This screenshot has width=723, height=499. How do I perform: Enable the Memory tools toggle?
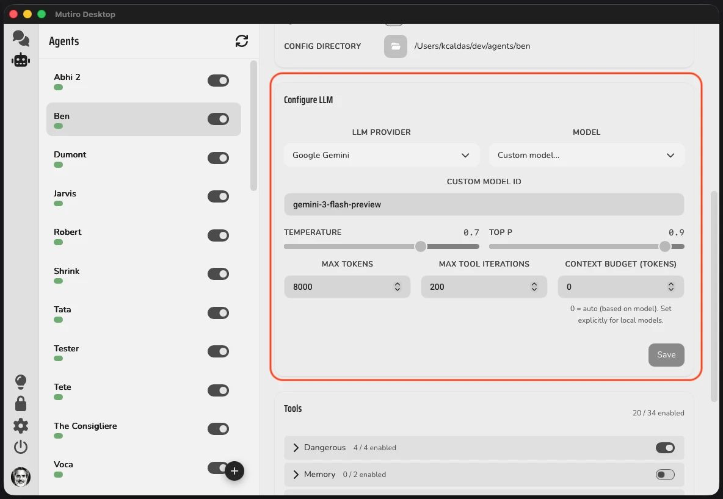(665, 474)
